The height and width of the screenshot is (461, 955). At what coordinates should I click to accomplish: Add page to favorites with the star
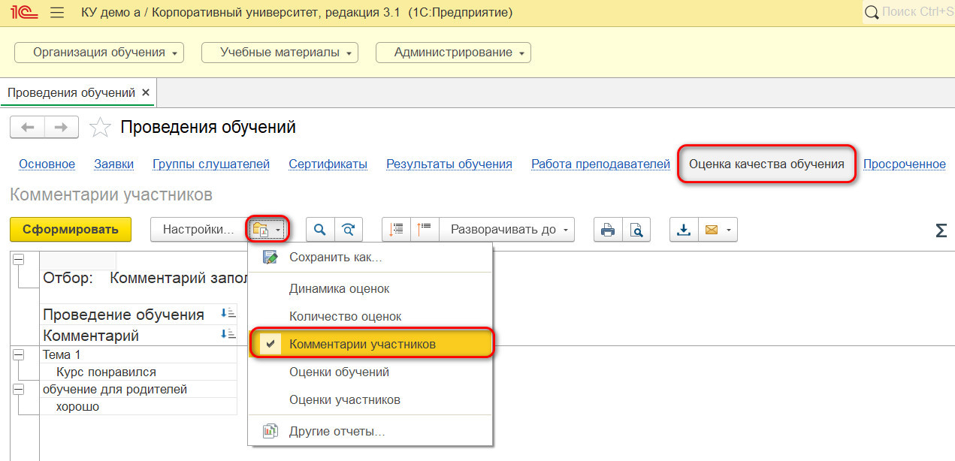point(100,128)
